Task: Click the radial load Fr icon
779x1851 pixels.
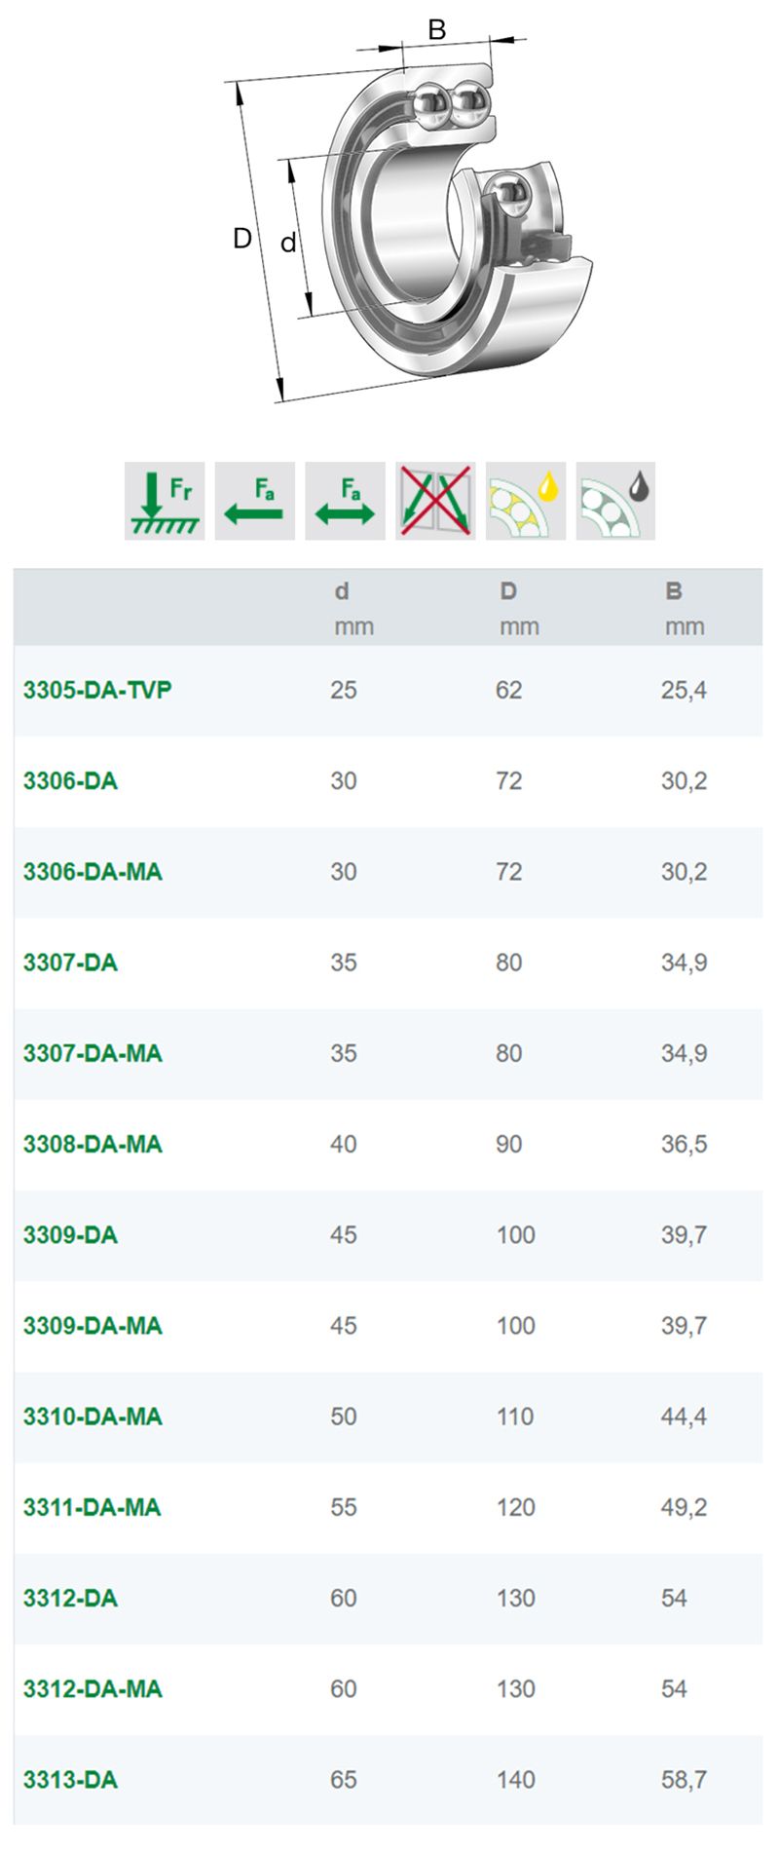Action: pos(165,501)
